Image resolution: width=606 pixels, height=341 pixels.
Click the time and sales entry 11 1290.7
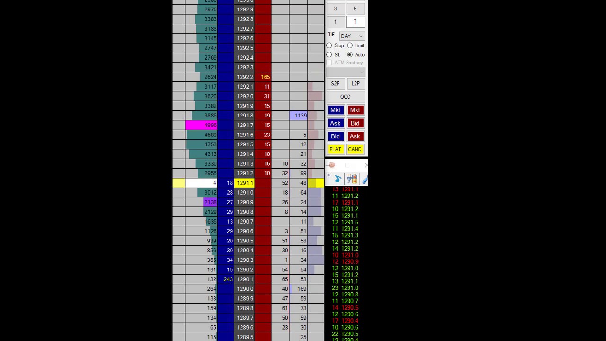(x=345, y=301)
